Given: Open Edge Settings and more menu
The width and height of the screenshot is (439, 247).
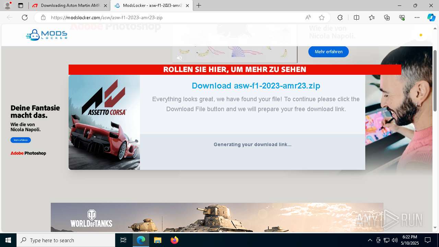Looking at the screenshot, I should [x=417, y=17].
